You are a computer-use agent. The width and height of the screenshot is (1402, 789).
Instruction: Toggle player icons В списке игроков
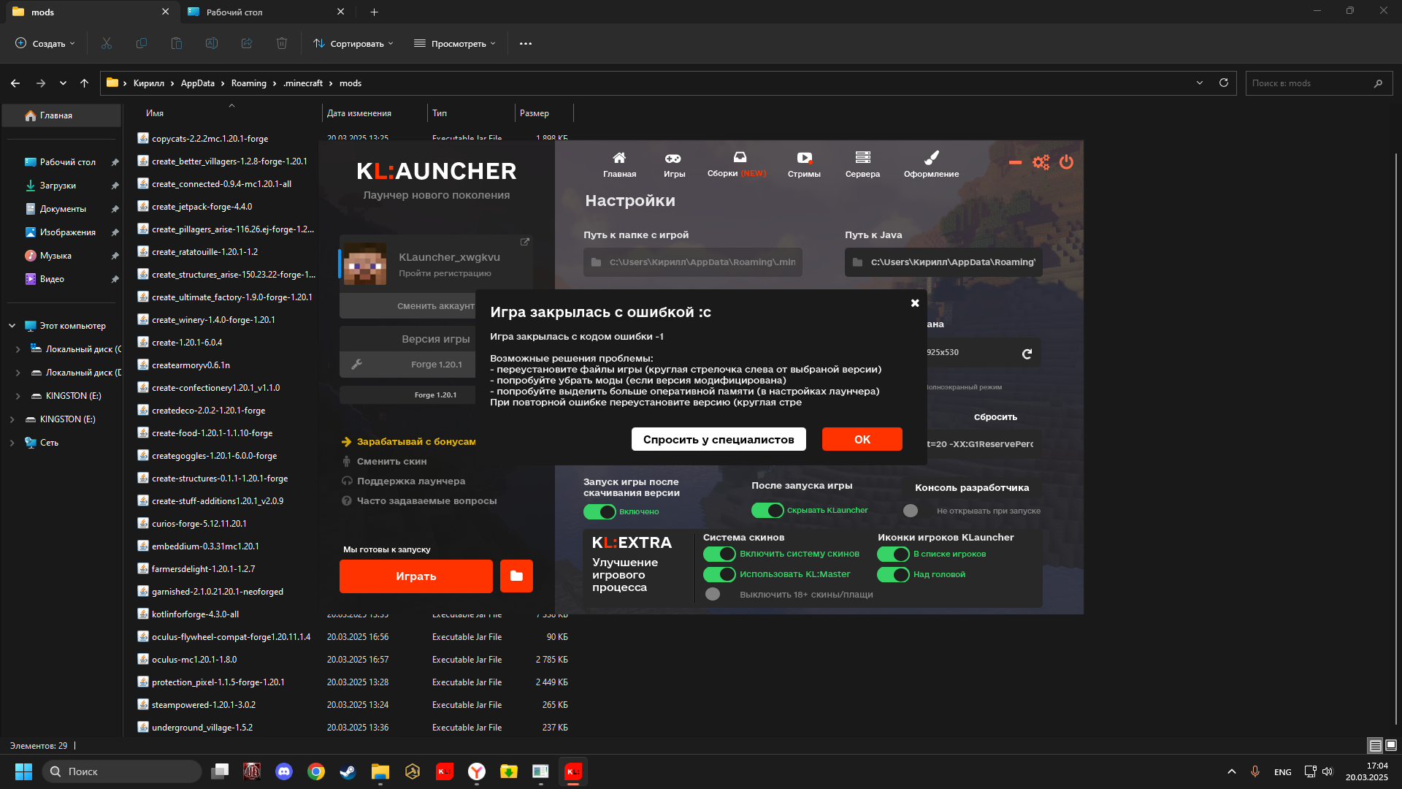tap(893, 554)
